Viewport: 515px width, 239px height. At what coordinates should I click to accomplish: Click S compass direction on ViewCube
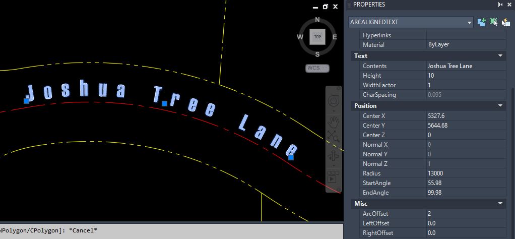tap(317, 54)
